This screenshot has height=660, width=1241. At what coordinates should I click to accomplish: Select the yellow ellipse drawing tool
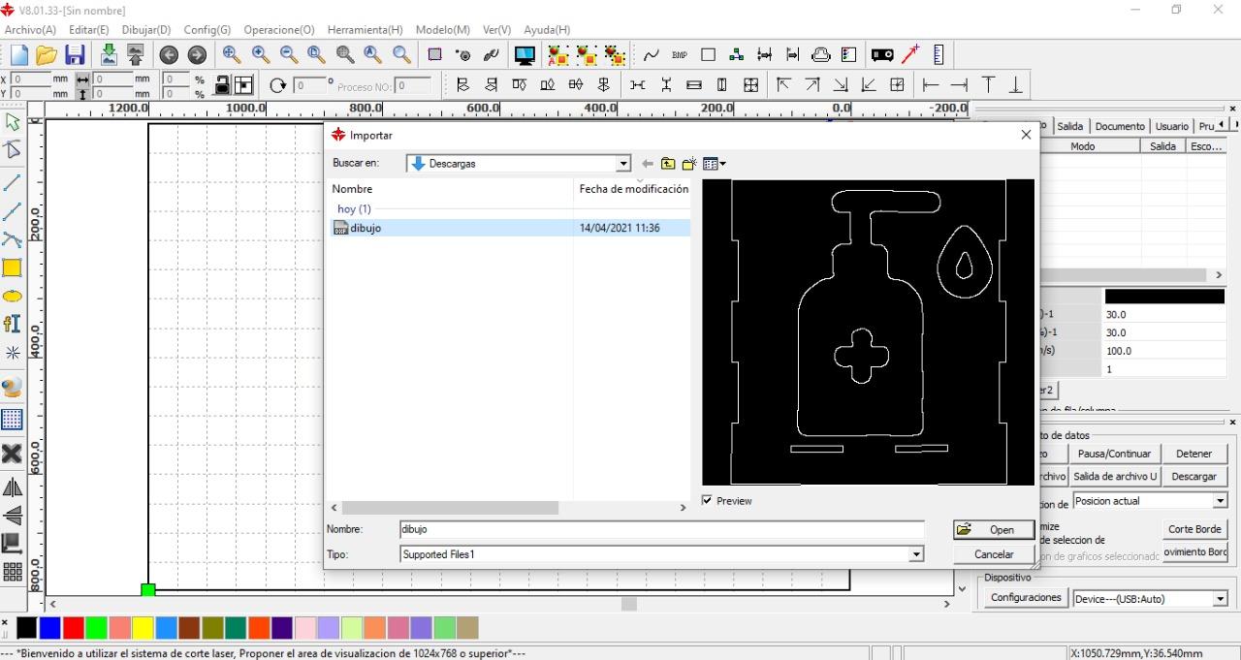coord(13,297)
